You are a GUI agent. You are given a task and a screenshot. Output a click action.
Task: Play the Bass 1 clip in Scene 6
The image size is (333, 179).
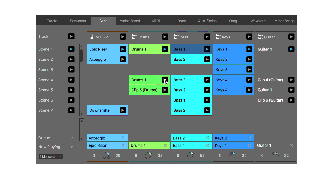click(x=207, y=100)
